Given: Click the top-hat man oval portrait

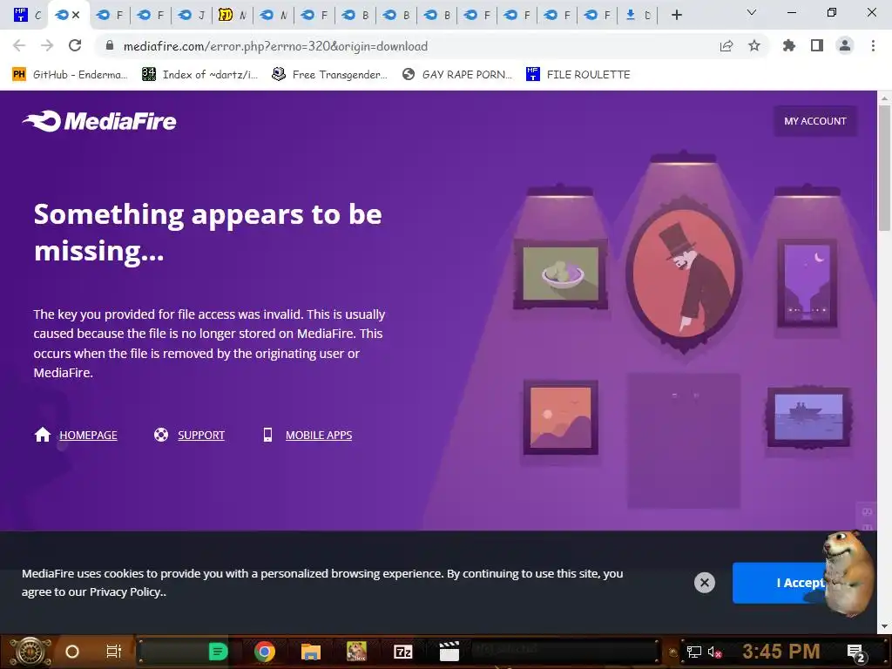Looking at the screenshot, I should (x=685, y=273).
